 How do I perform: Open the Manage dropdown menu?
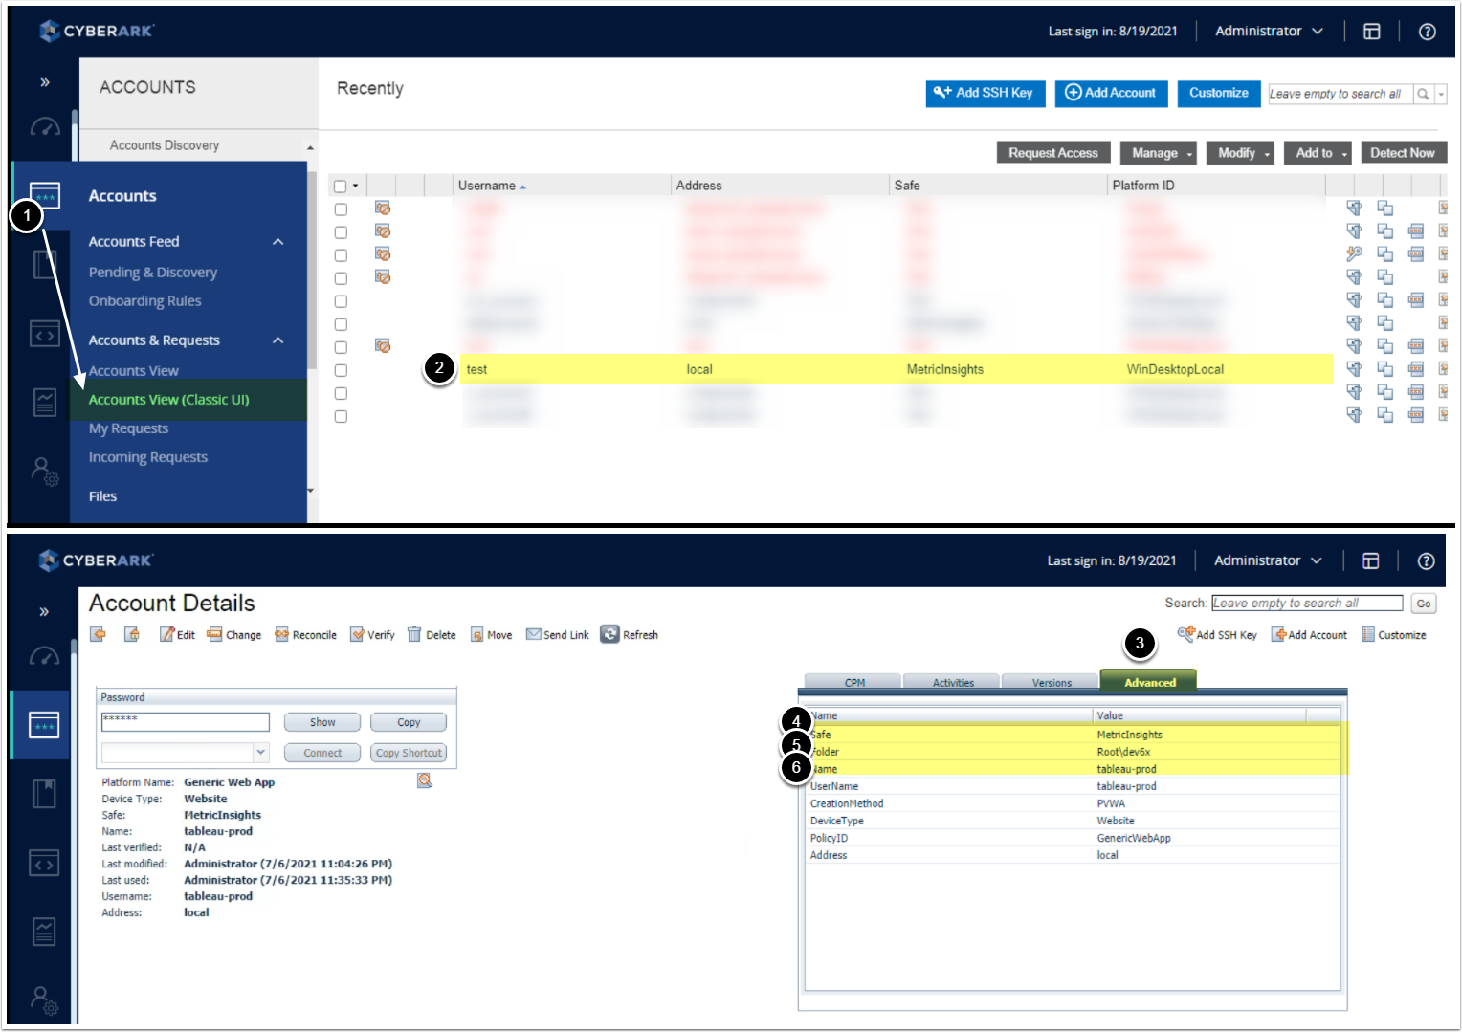(x=1157, y=153)
